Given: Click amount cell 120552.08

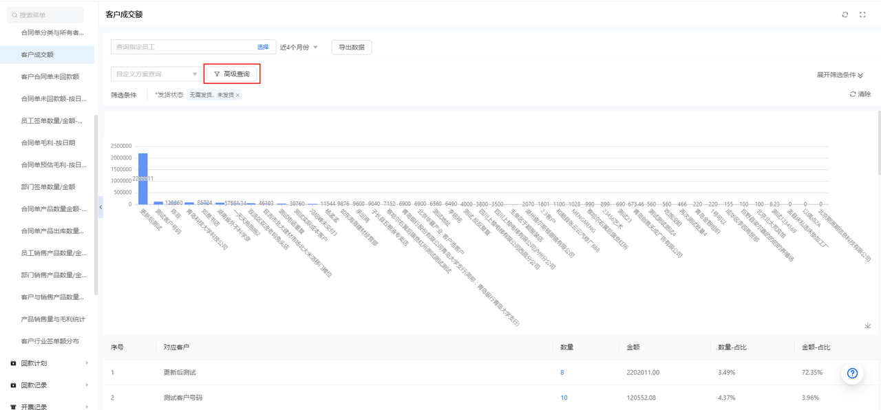Looking at the screenshot, I should tap(641, 398).
